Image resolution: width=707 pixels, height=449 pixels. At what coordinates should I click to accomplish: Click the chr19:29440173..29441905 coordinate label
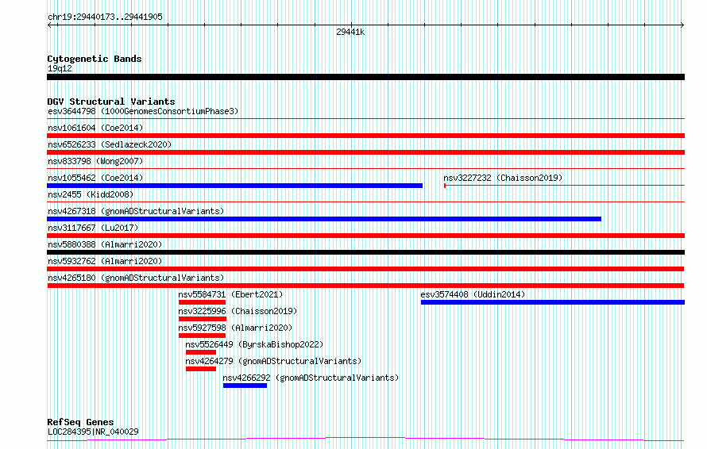click(105, 17)
